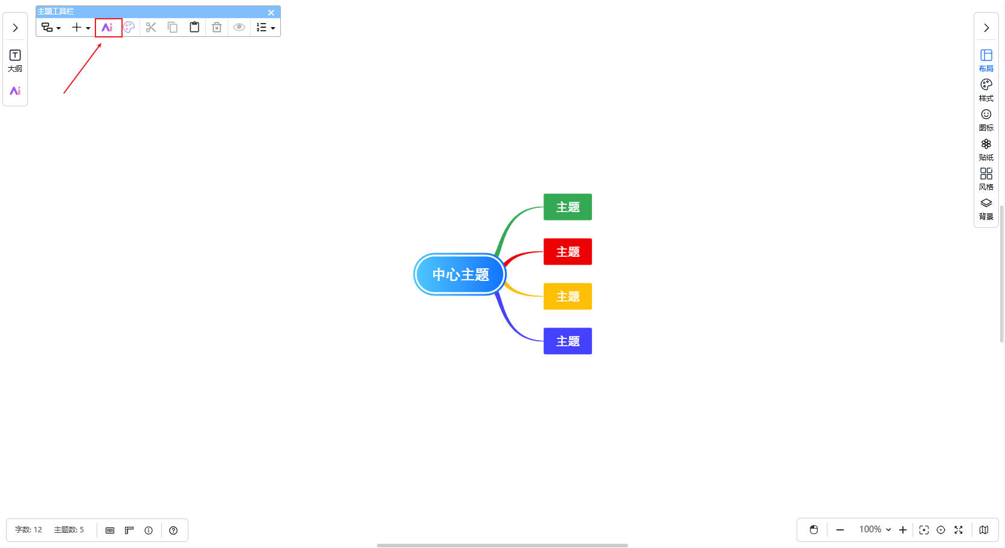Open the 贴纸 stickers panel
1005x548 pixels.
[x=986, y=149]
